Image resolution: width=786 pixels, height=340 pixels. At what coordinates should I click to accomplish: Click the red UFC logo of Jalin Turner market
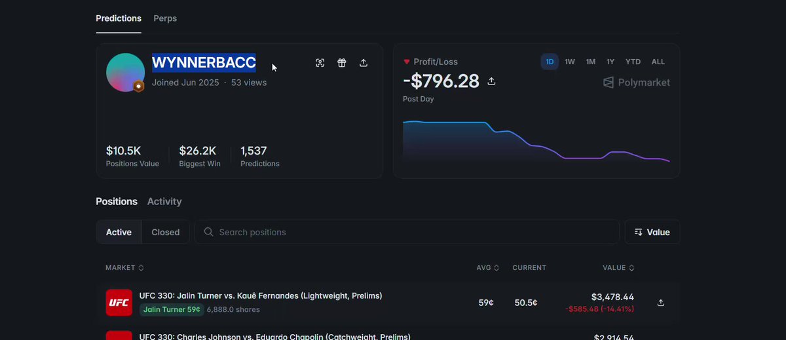[119, 303]
